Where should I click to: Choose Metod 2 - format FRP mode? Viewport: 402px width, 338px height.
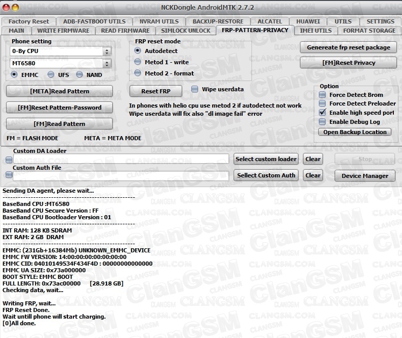pyautogui.click(x=138, y=73)
